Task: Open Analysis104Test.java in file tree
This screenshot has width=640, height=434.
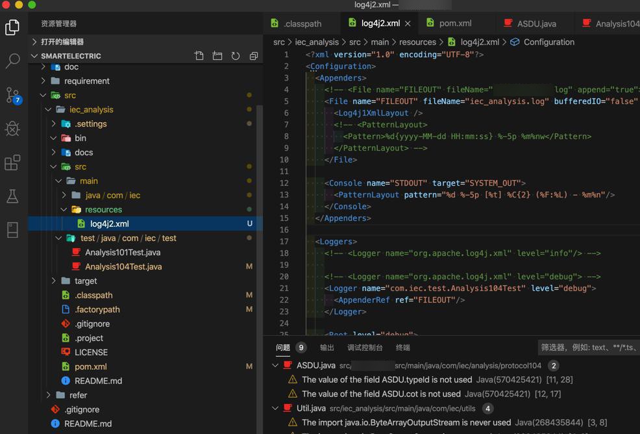Action: point(123,266)
